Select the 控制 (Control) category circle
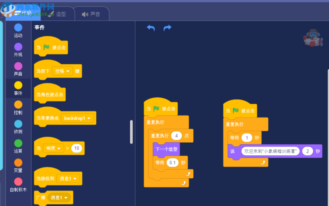This screenshot has width=329, height=206. click(18, 105)
